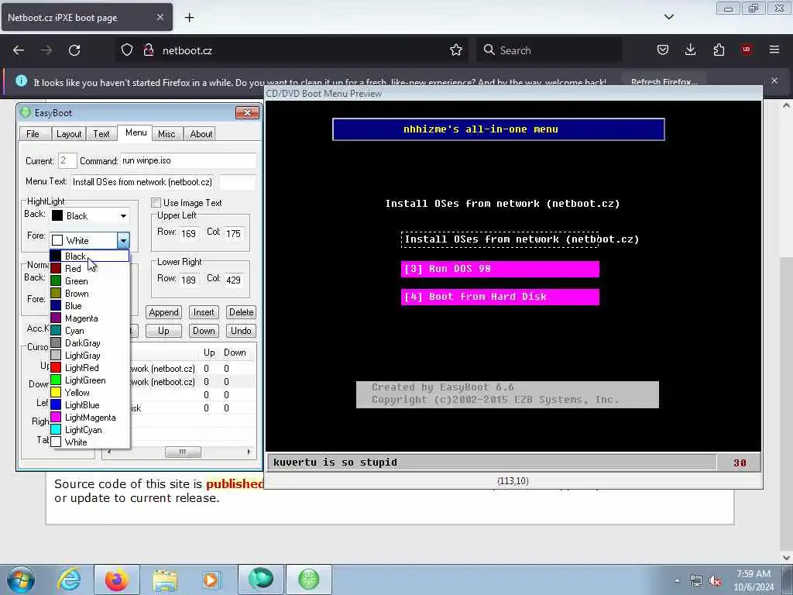Expand the list all tabs chevron
793x595 pixels.
[668, 17]
